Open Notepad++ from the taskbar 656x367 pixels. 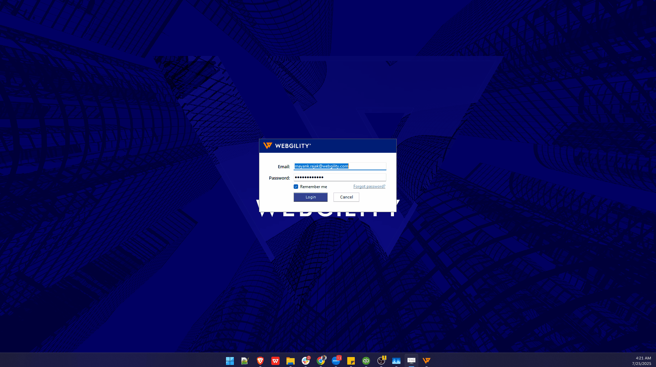coord(245,361)
